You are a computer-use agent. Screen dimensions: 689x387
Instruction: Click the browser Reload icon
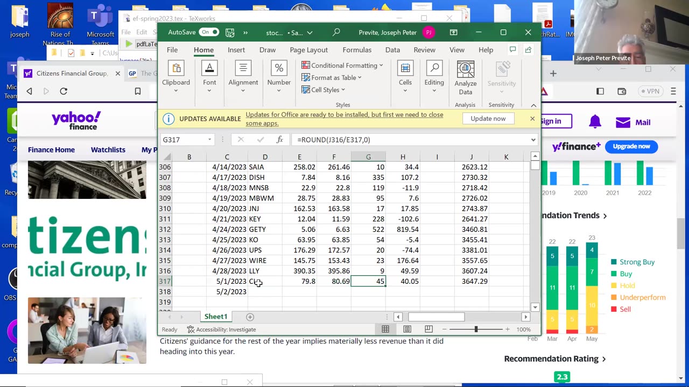click(64, 91)
